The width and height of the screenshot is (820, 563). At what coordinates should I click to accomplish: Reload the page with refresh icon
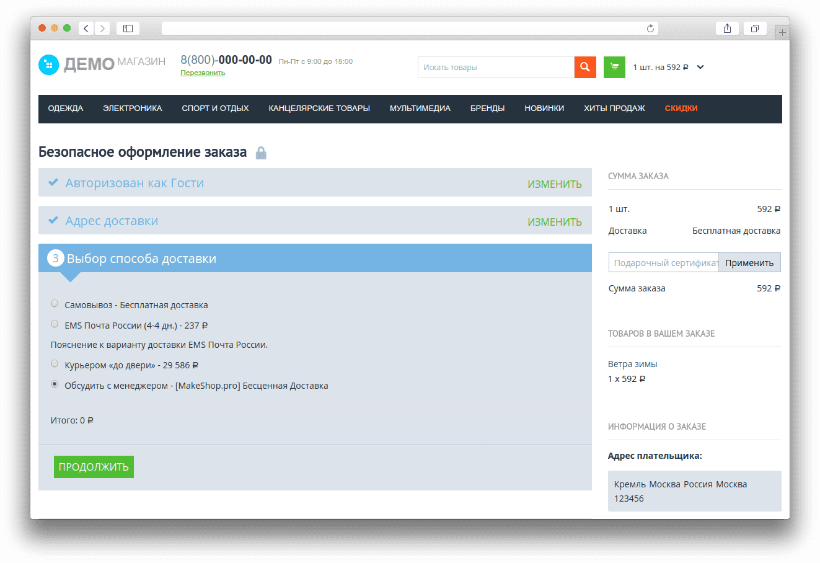point(650,28)
